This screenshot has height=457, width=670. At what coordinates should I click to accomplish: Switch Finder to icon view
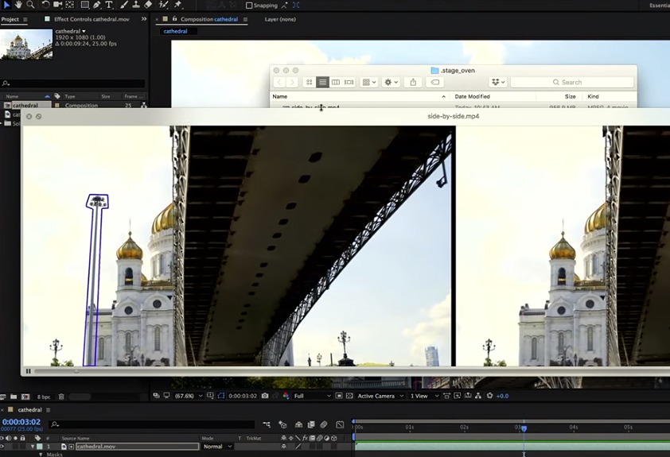click(310, 82)
